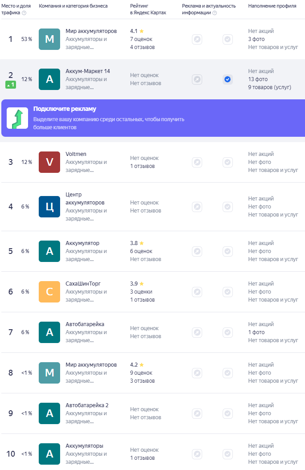The height and width of the screenshot is (470, 305).
Task: Click advertising compass icon in Мир аккумуляторов 4.2 row
Action: point(197,373)
